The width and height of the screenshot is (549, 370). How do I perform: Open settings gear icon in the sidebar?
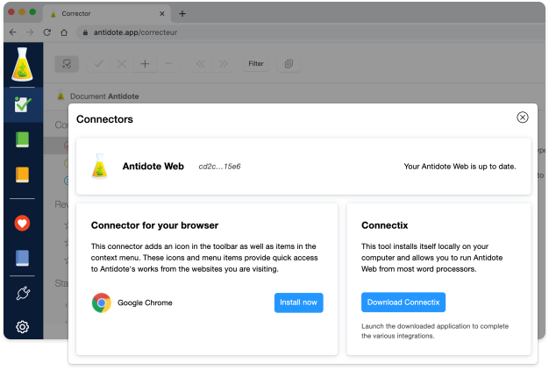[23, 327]
